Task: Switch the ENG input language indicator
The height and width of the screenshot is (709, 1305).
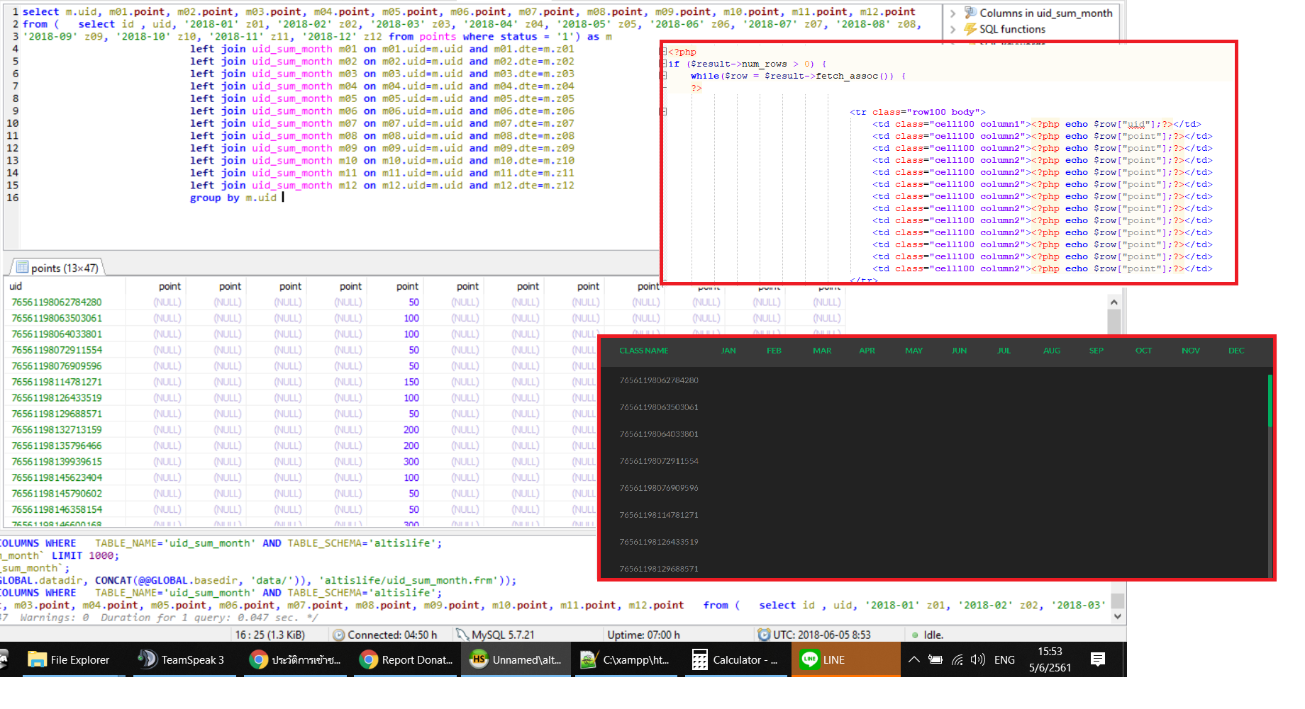Action: click(x=1004, y=659)
